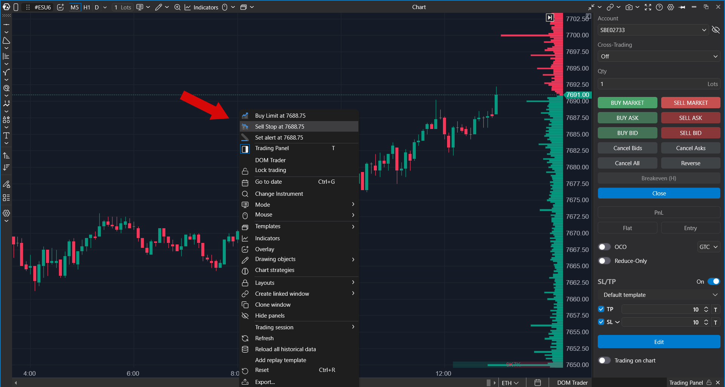Viewport: 725px width, 387px height.
Task: Enter fullscreen with the expand arrows icon
Action: point(648,7)
